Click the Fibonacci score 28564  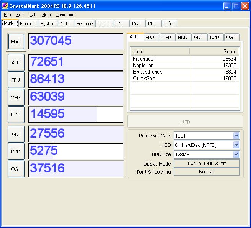coord(230,59)
